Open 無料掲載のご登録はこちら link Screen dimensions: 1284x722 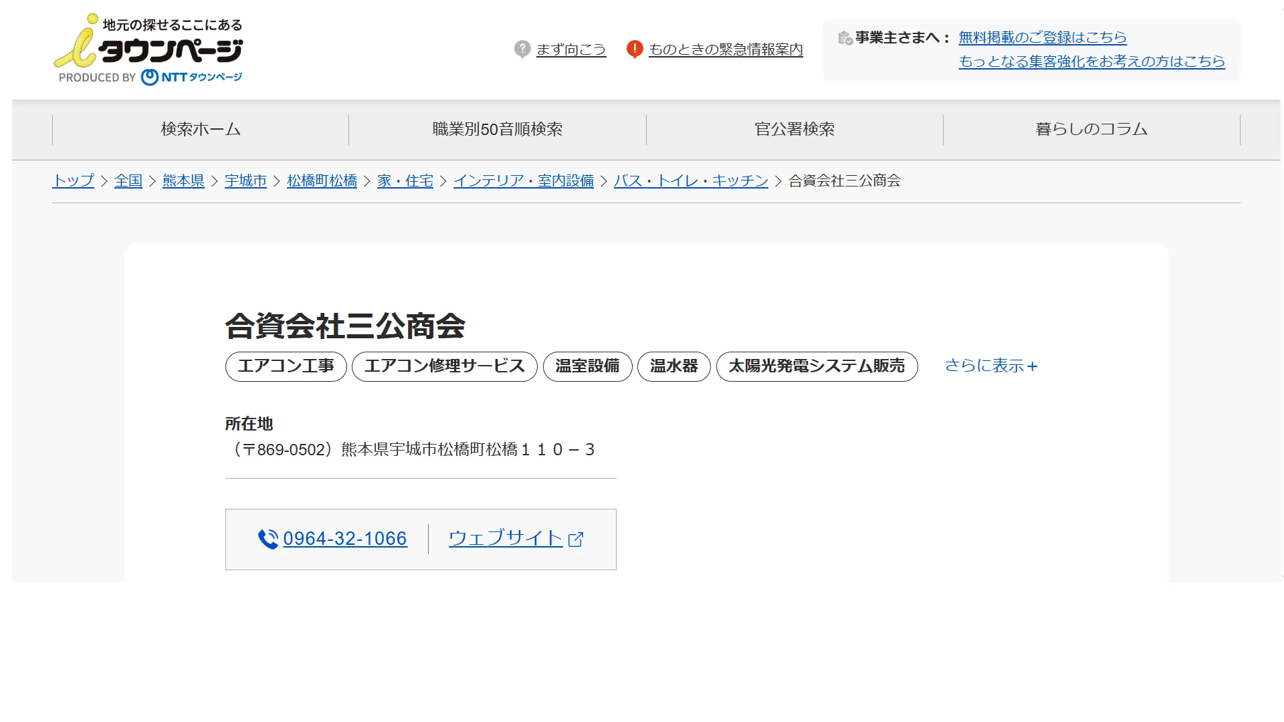tap(1043, 37)
